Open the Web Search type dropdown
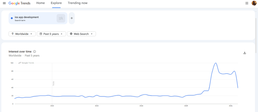This screenshot has width=258, height=112. pos(81,34)
